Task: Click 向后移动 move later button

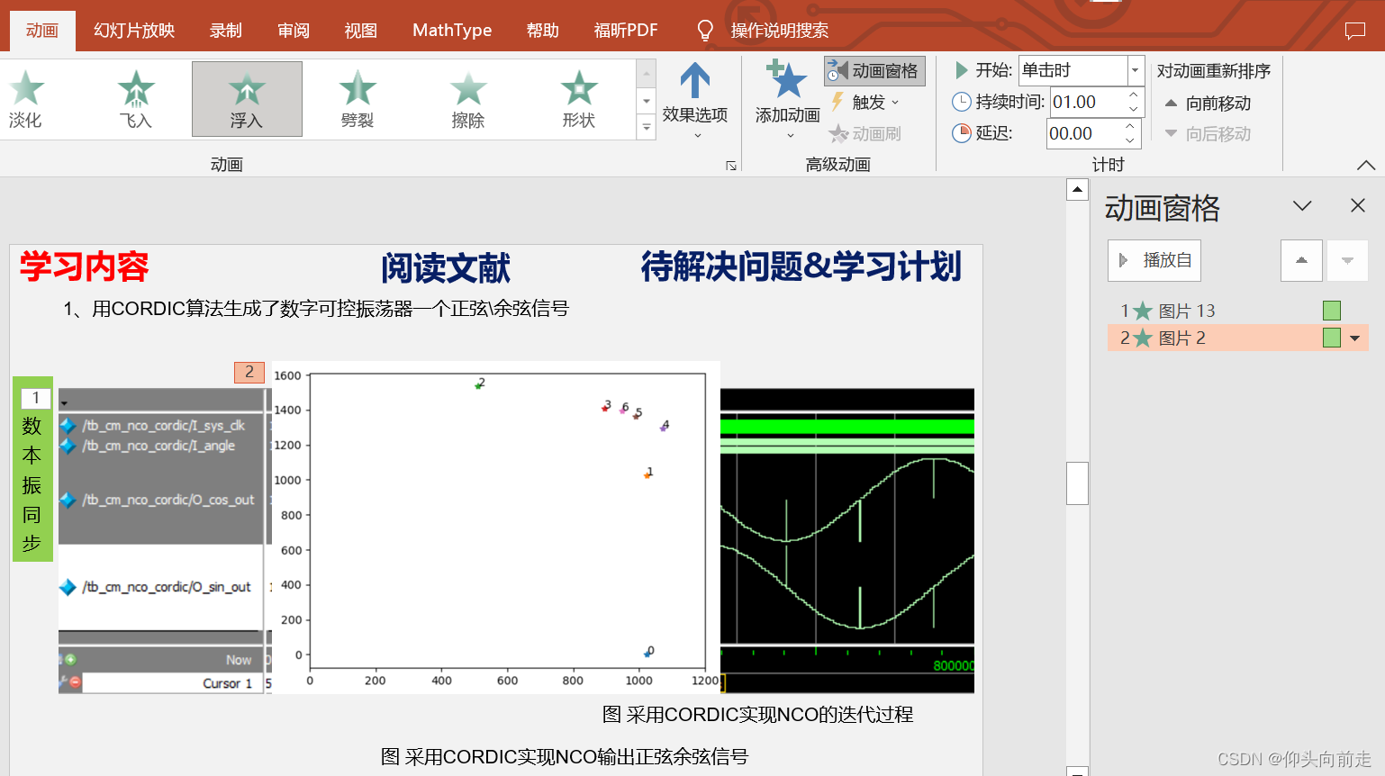Action: point(1208,134)
